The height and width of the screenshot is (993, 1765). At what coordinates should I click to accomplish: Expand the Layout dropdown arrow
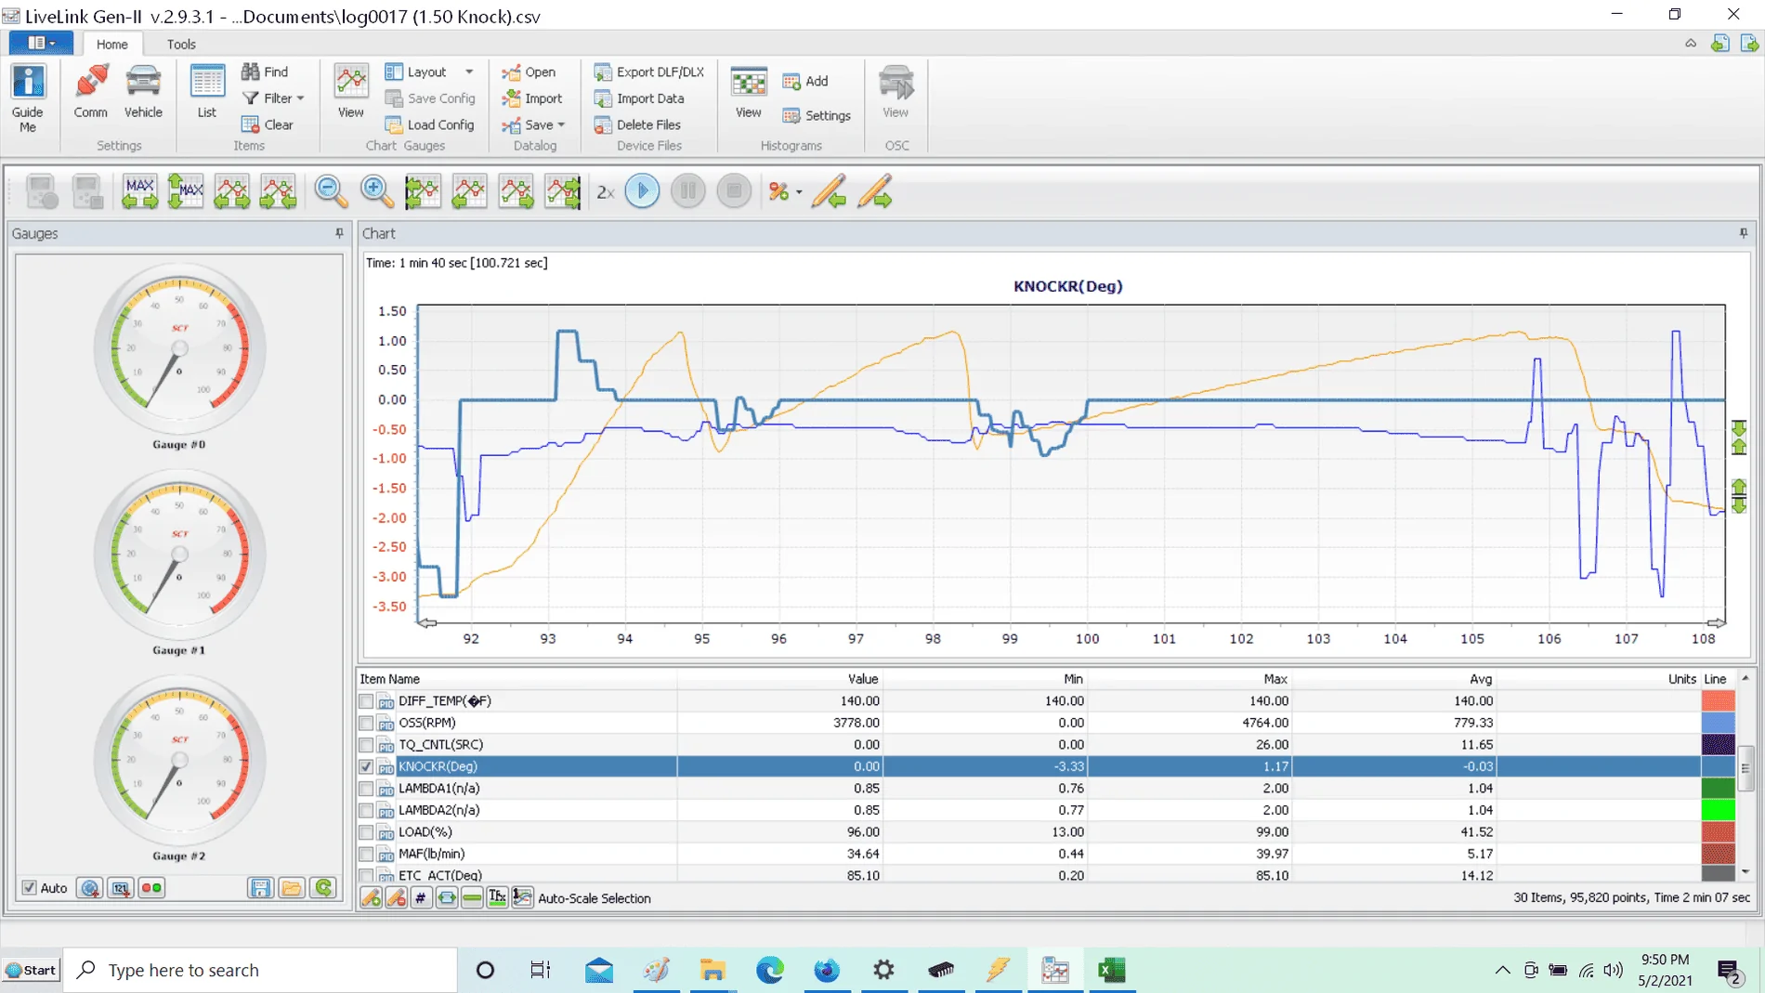coord(469,72)
